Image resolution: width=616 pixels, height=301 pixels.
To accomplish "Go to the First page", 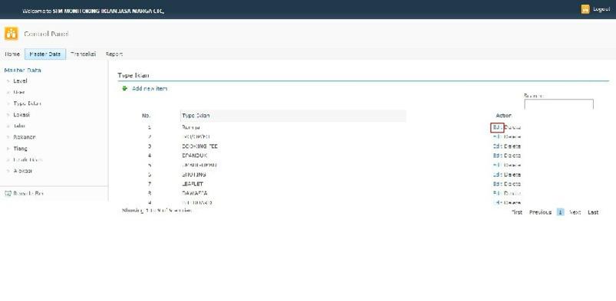I will click(517, 212).
